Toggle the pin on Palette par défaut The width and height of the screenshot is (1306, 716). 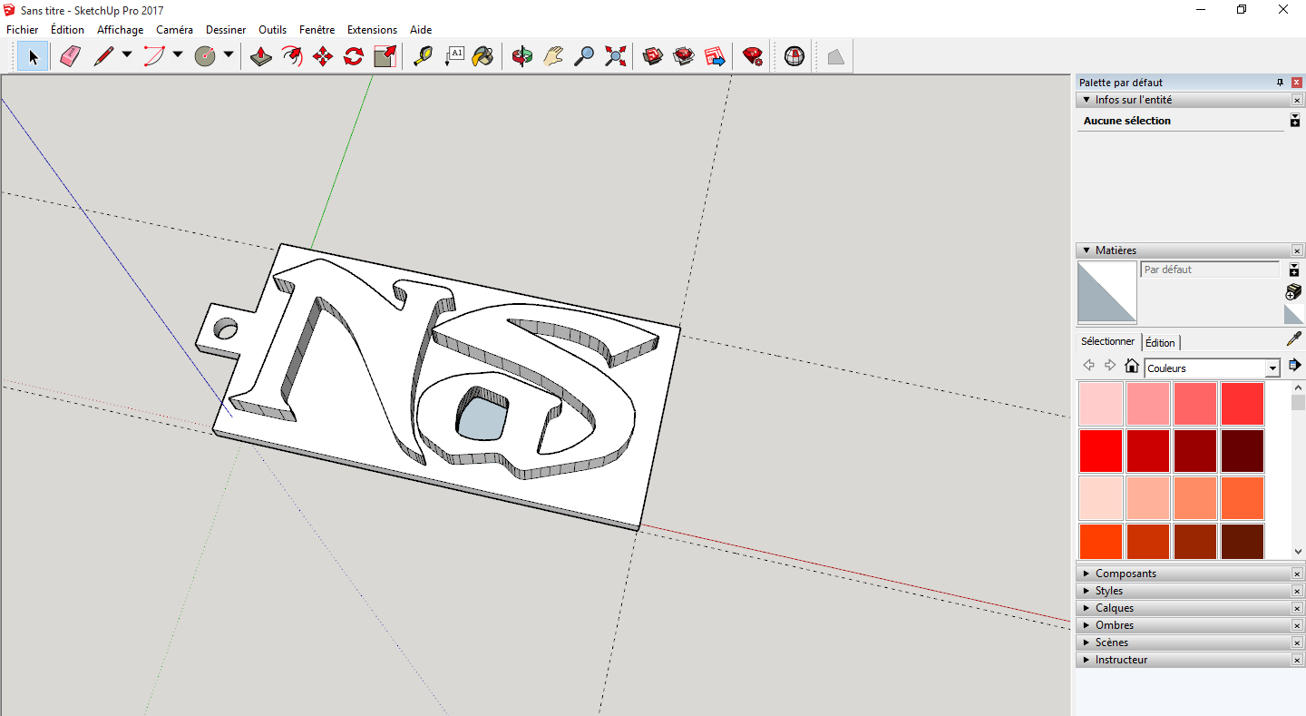click(x=1280, y=83)
